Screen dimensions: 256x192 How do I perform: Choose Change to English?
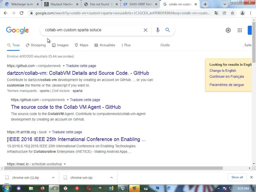(223, 70)
